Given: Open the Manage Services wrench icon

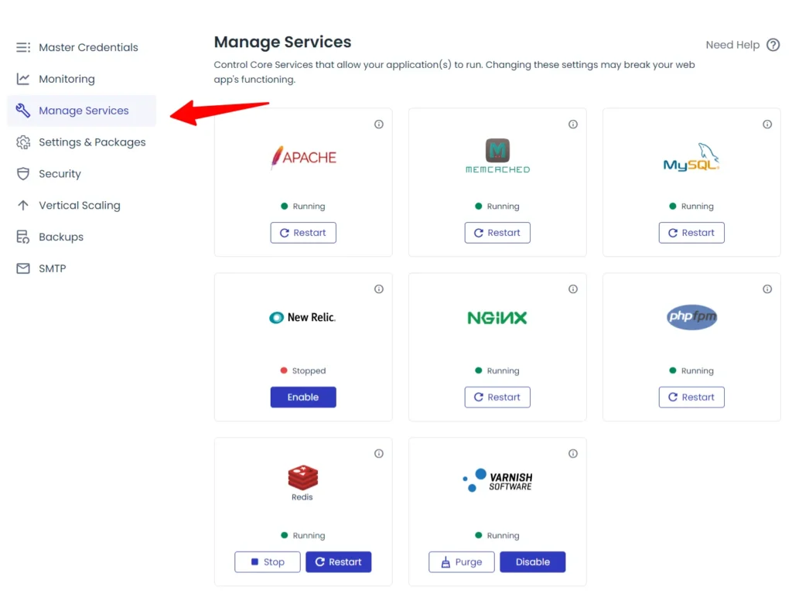Looking at the screenshot, I should (x=22, y=111).
